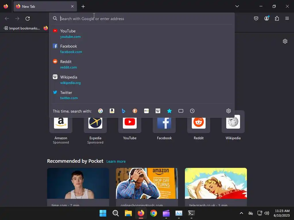Viewport: 294px width, 220px height.
Task: Search in Bookmarks using star icon
Action: coord(169,111)
